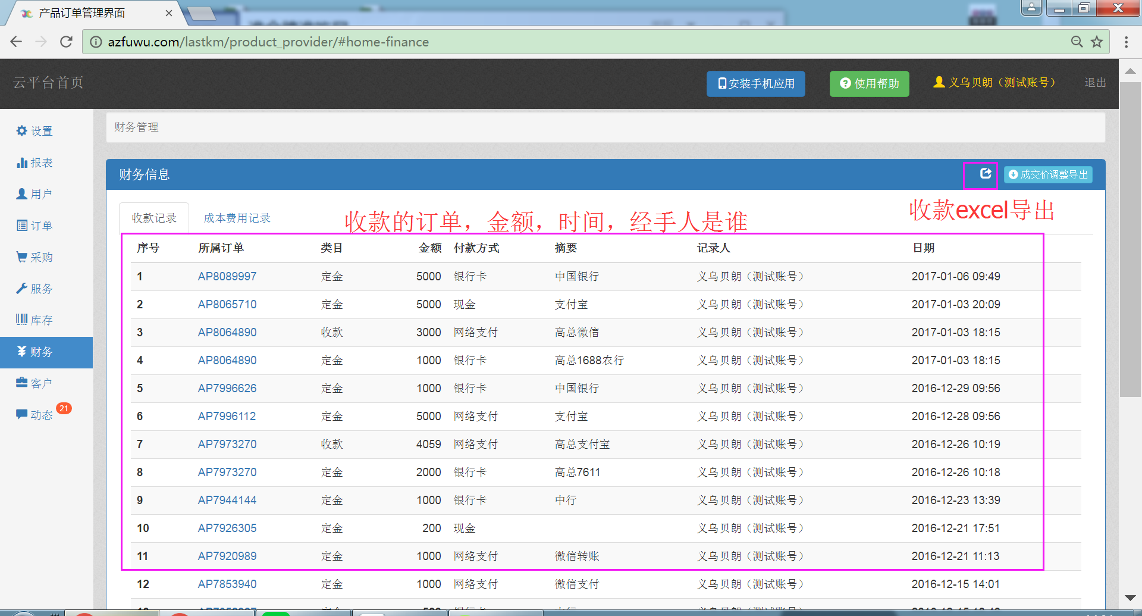This screenshot has height=616, width=1142.
Task: Open the 订单 orders sidebar item
Action: [34, 226]
